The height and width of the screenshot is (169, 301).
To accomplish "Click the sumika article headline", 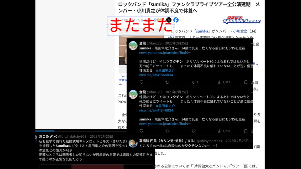I will point(189,8).
